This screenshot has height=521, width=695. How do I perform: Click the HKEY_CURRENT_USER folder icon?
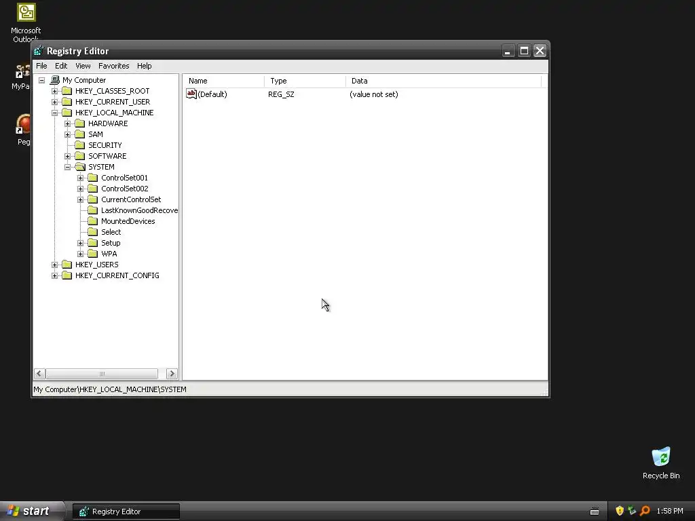(x=67, y=102)
